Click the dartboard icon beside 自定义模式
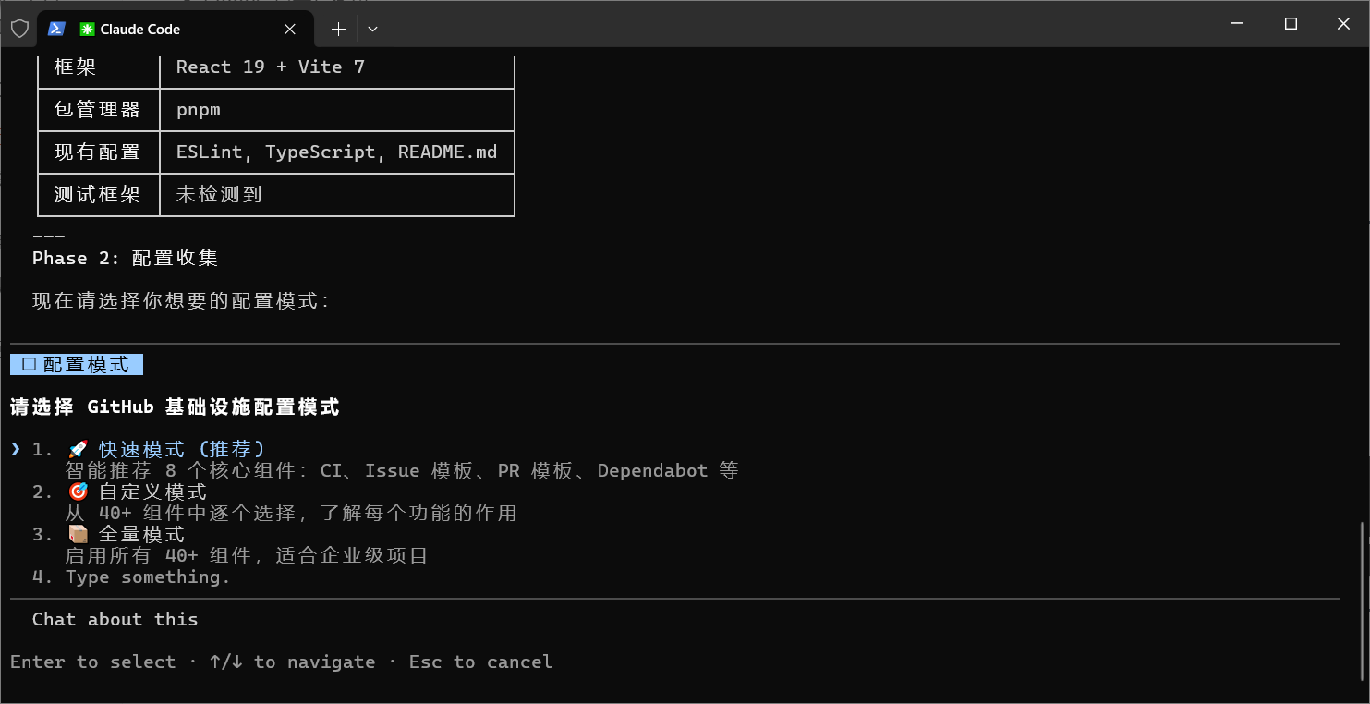The width and height of the screenshot is (1370, 704). pos(78,491)
